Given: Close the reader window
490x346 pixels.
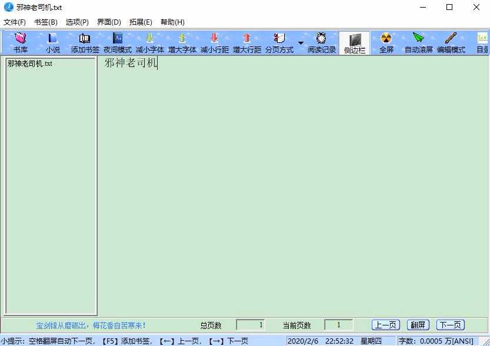Looking at the screenshot, I should coord(476,7).
